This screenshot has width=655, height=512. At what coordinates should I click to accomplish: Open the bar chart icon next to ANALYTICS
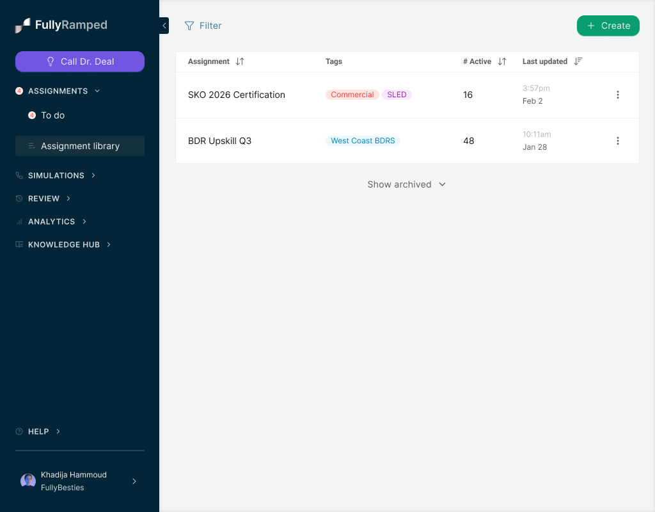coord(19,221)
